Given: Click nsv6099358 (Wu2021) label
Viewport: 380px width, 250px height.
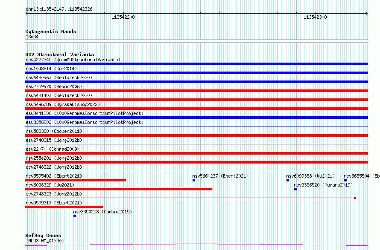Looking at the screenshot, I should point(310,176).
